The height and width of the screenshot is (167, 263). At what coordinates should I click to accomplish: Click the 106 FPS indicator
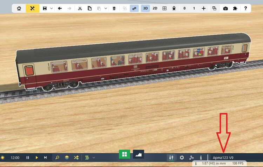pyautogui.click(x=238, y=163)
